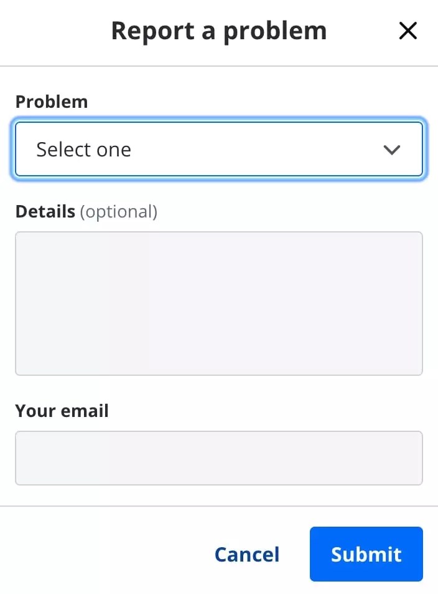Click the dropdown caret inside the Problem field
This screenshot has height=594, width=438.
[x=392, y=150]
